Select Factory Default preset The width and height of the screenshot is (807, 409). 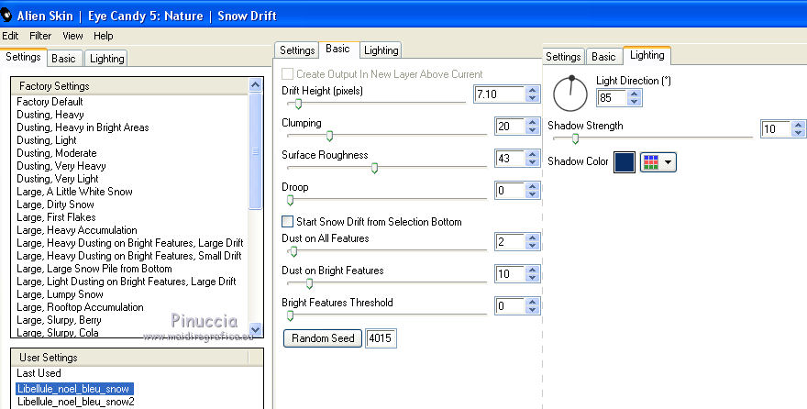click(50, 102)
